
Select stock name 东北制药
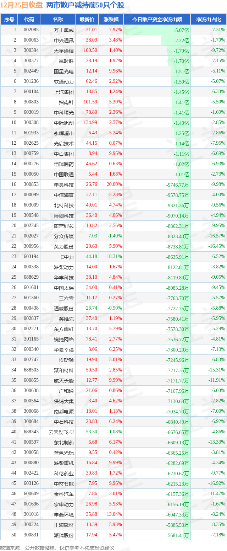pos(64,442)
